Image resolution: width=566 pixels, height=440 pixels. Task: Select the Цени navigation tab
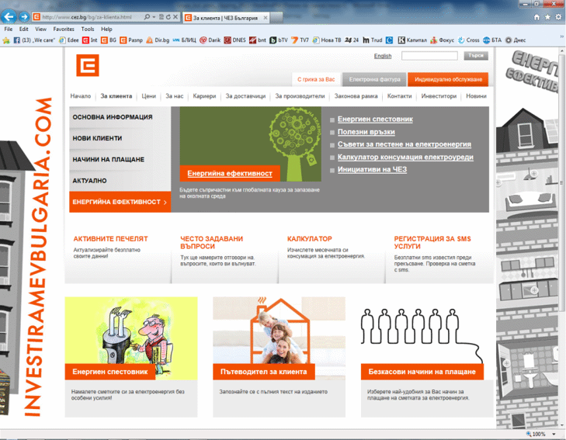click(149, 96)
